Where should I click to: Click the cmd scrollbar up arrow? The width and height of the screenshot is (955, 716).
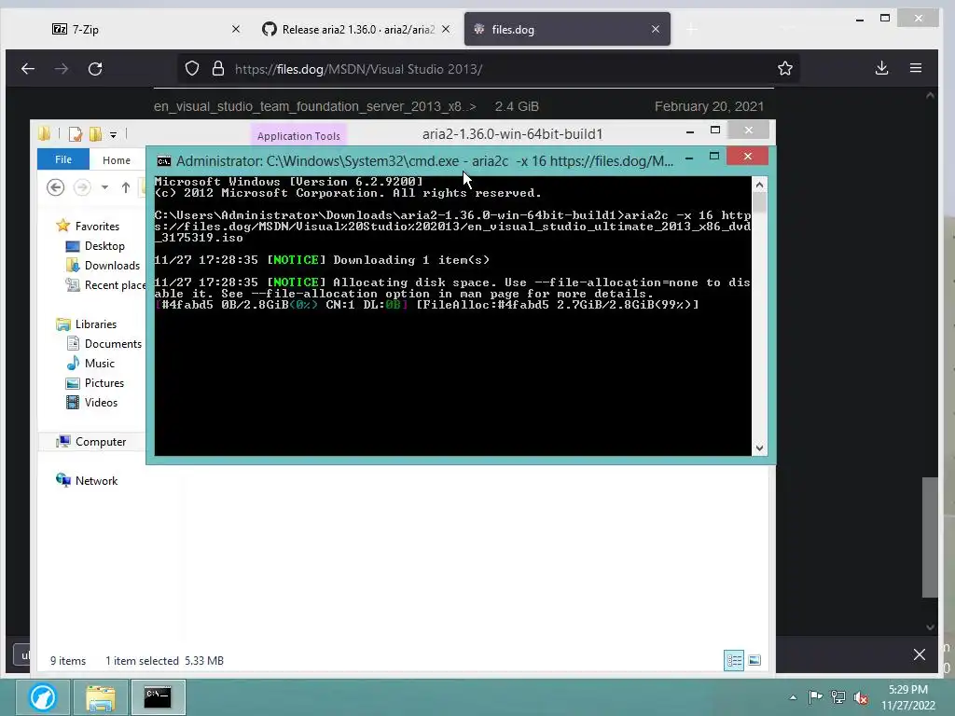[x=759, y=185]
